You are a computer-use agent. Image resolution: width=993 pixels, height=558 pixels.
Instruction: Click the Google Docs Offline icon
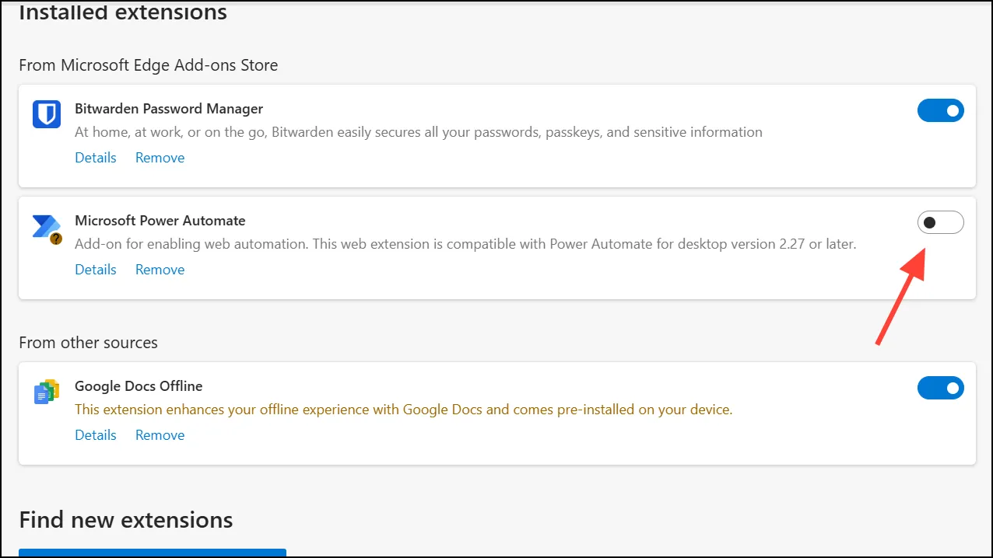47,392
